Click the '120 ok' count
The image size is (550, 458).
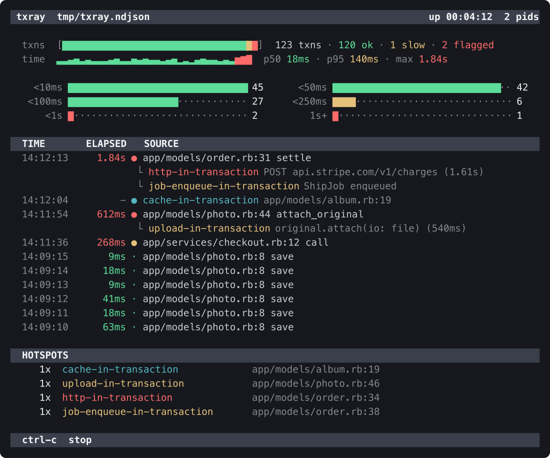[x=355, y=45]
